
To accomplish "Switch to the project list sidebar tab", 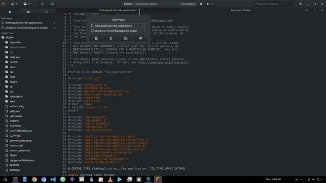I will [10, 12].
